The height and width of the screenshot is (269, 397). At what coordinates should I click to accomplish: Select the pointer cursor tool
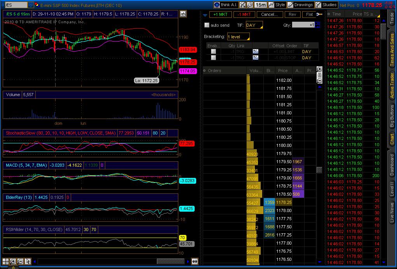click(x=28, y=261)
